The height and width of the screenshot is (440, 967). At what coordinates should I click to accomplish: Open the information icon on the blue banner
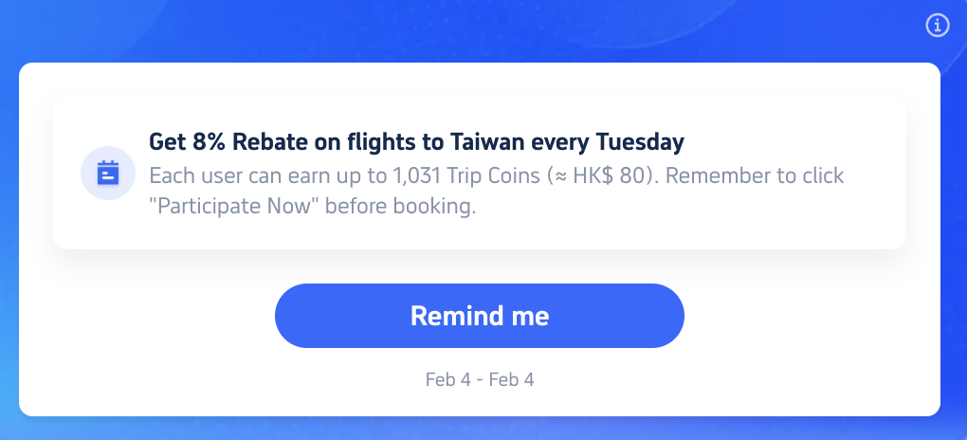coord(937,27)
